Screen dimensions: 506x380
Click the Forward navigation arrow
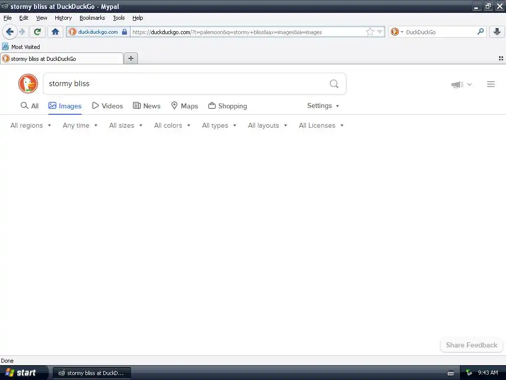pyautogui.click(x=22, y=32)
